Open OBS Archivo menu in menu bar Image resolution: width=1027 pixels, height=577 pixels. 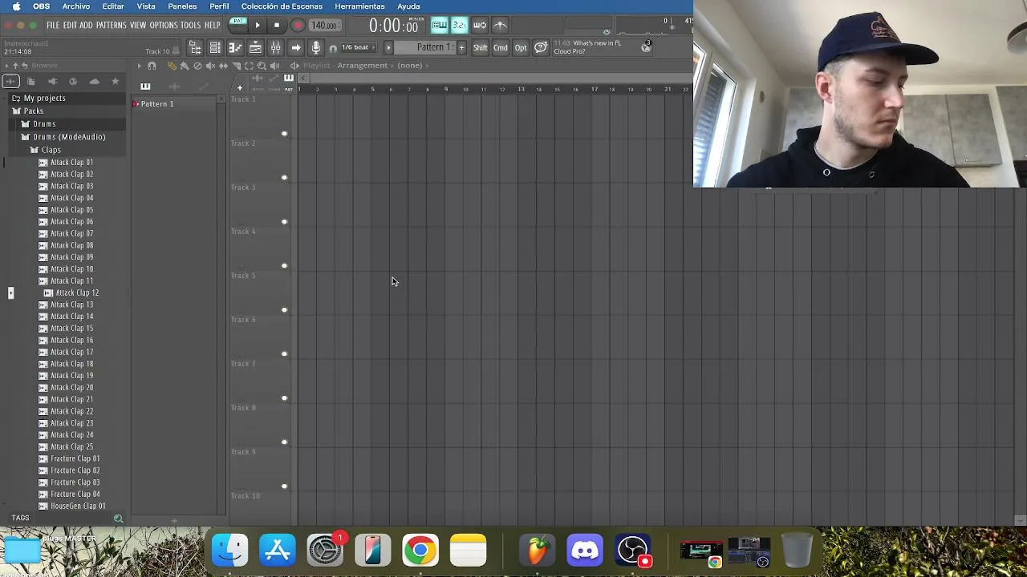[76, 6]
